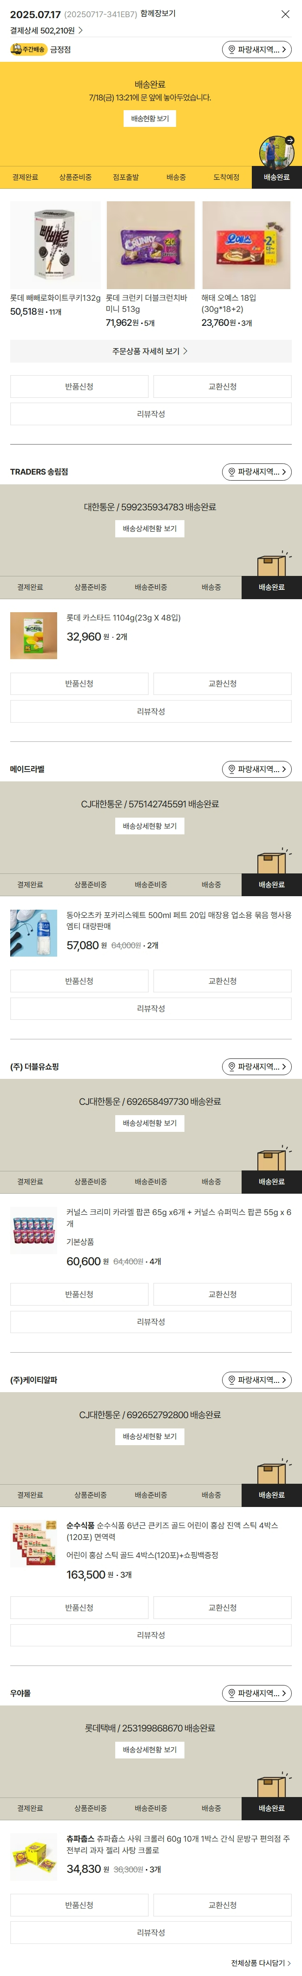
Task: Open 파랑새지역 address for 금정점
Action: [x=257, y=49]
